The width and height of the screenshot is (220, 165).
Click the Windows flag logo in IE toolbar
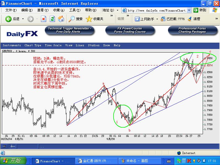click(x=215, y=10)
